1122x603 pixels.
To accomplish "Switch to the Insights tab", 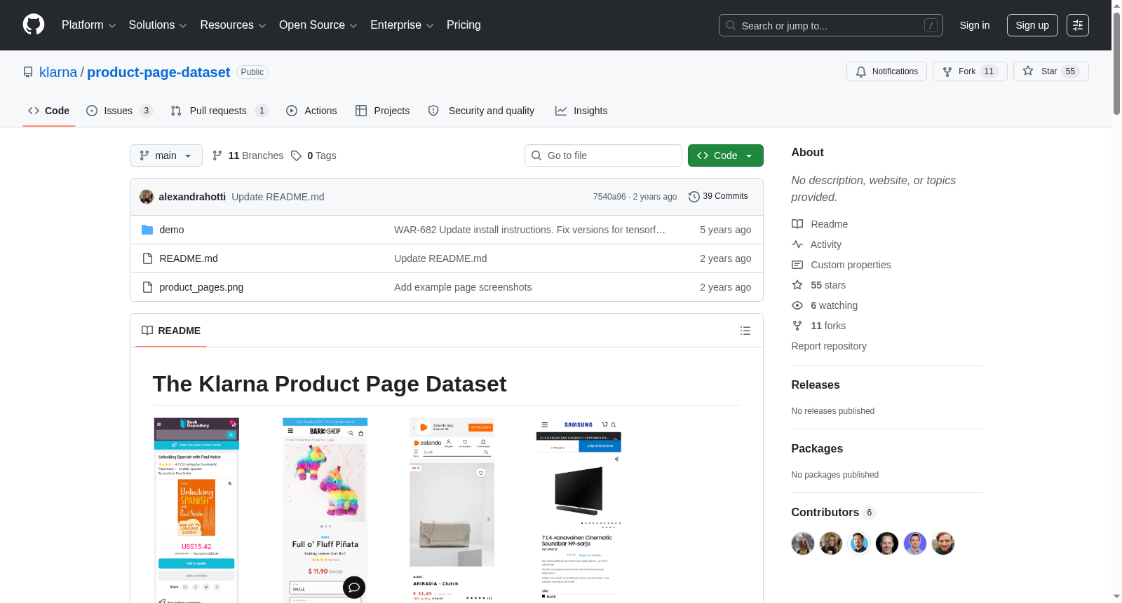I will tap(581, 111).
